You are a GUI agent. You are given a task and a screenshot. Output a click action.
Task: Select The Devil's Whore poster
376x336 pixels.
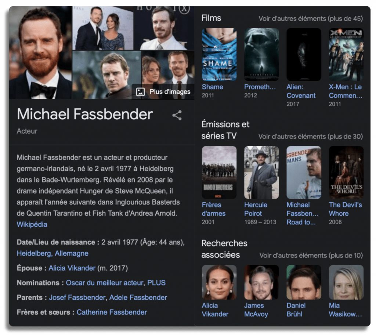pos(346,173)
